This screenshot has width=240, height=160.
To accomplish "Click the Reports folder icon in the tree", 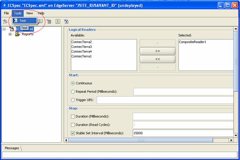I will [x=18, y=34].
